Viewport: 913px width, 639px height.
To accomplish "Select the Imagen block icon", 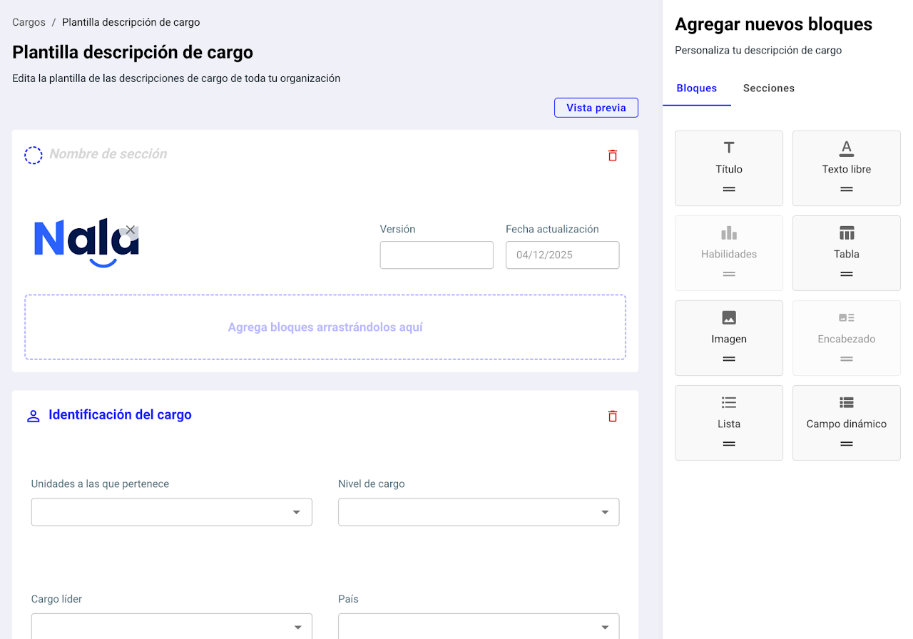I will 729,318.
